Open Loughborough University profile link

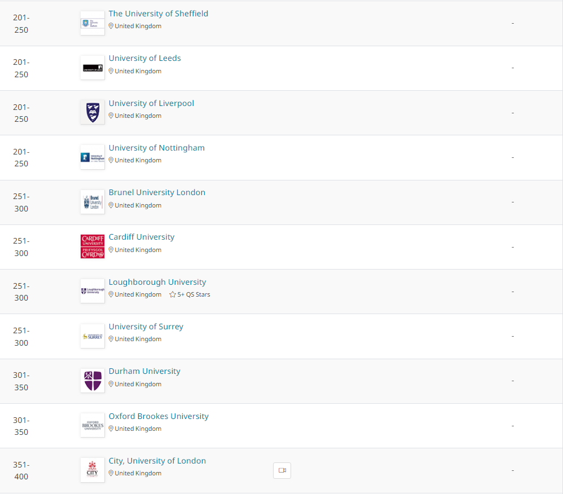click(157, 282)
